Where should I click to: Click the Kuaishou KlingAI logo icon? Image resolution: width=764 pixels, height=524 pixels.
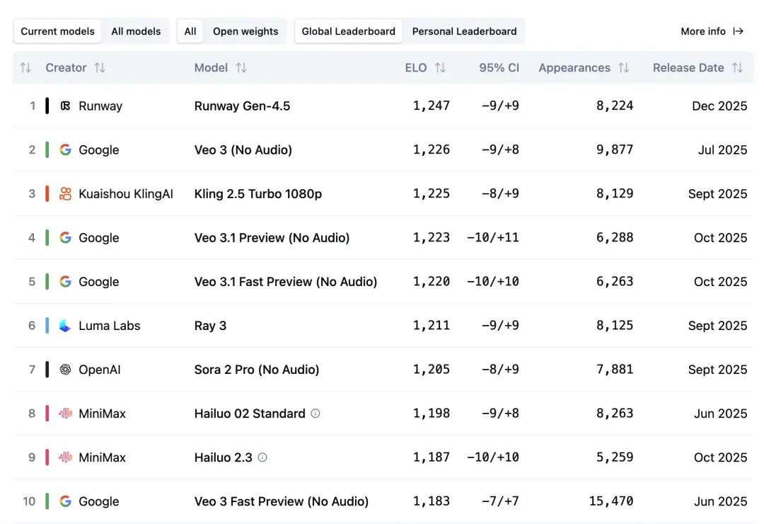pos(65,194)
